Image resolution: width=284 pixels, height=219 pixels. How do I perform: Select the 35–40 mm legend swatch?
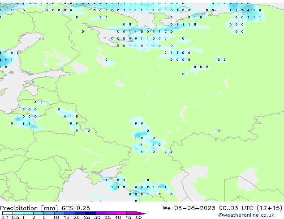[x=111, y=213]
